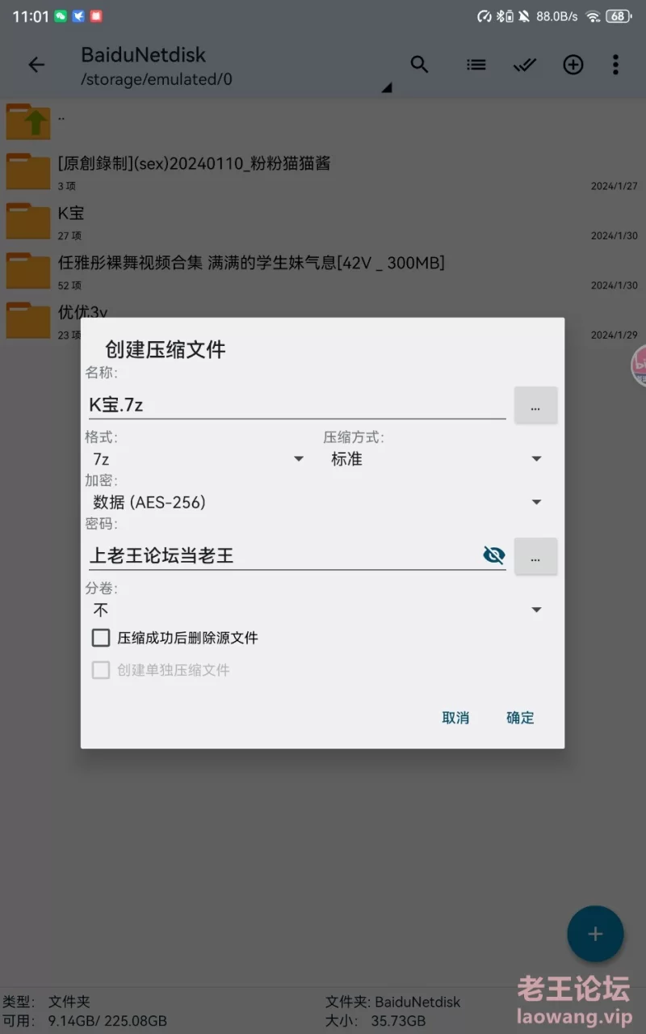Screen dimensions: 646x1034
Task: Tap the date 2024/1/27 label
Action: [x=614, y=186]
